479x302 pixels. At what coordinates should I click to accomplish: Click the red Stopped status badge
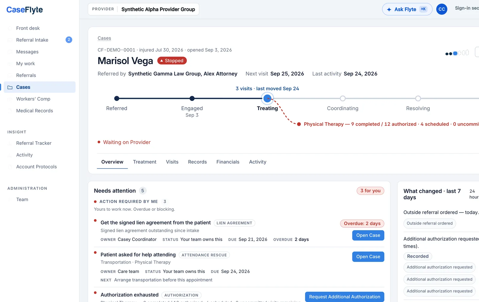click(x=172, y=61)
